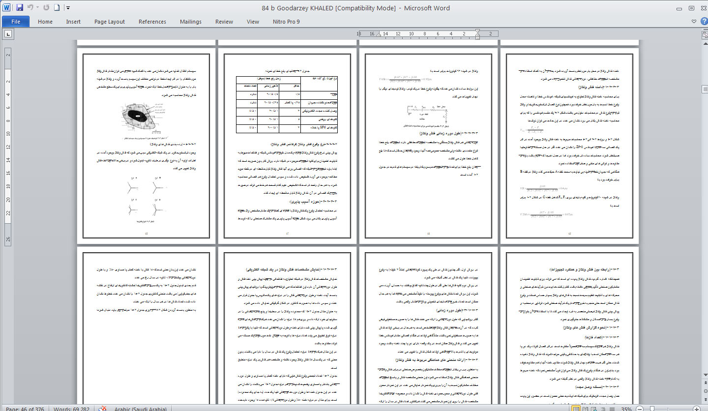This screenshot has width=708, height=411.
Task: Click the proofing errors icon in status bar
Action: coord(103,408)
